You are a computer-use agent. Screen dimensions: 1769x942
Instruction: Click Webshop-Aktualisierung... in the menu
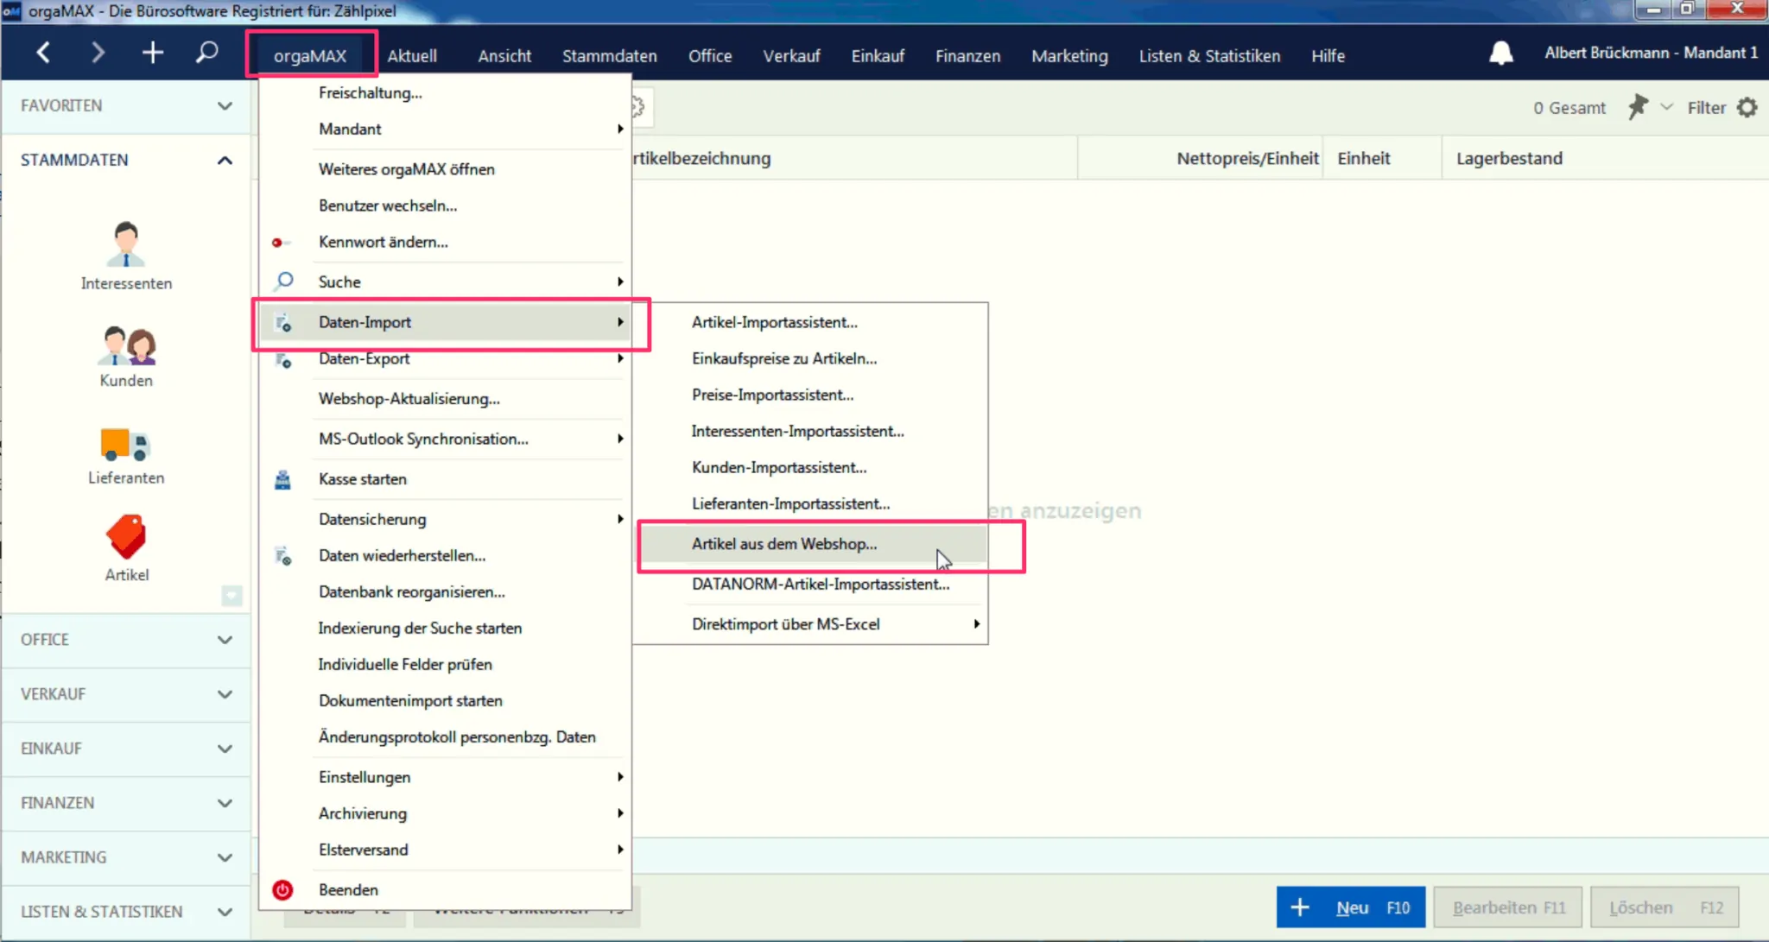click(446, 399)
